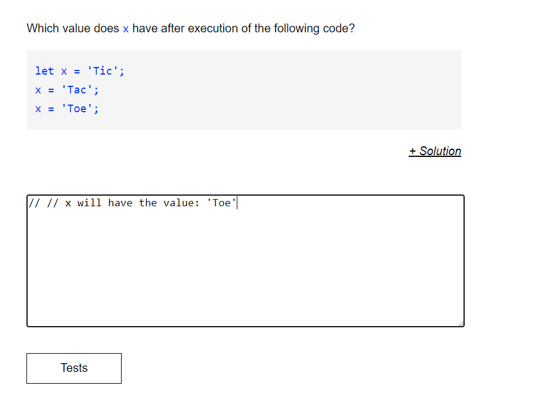The height and width of the screenshot is (416, 534).
Task: Click the let keyword in the code block
Action: coord(45,71)
